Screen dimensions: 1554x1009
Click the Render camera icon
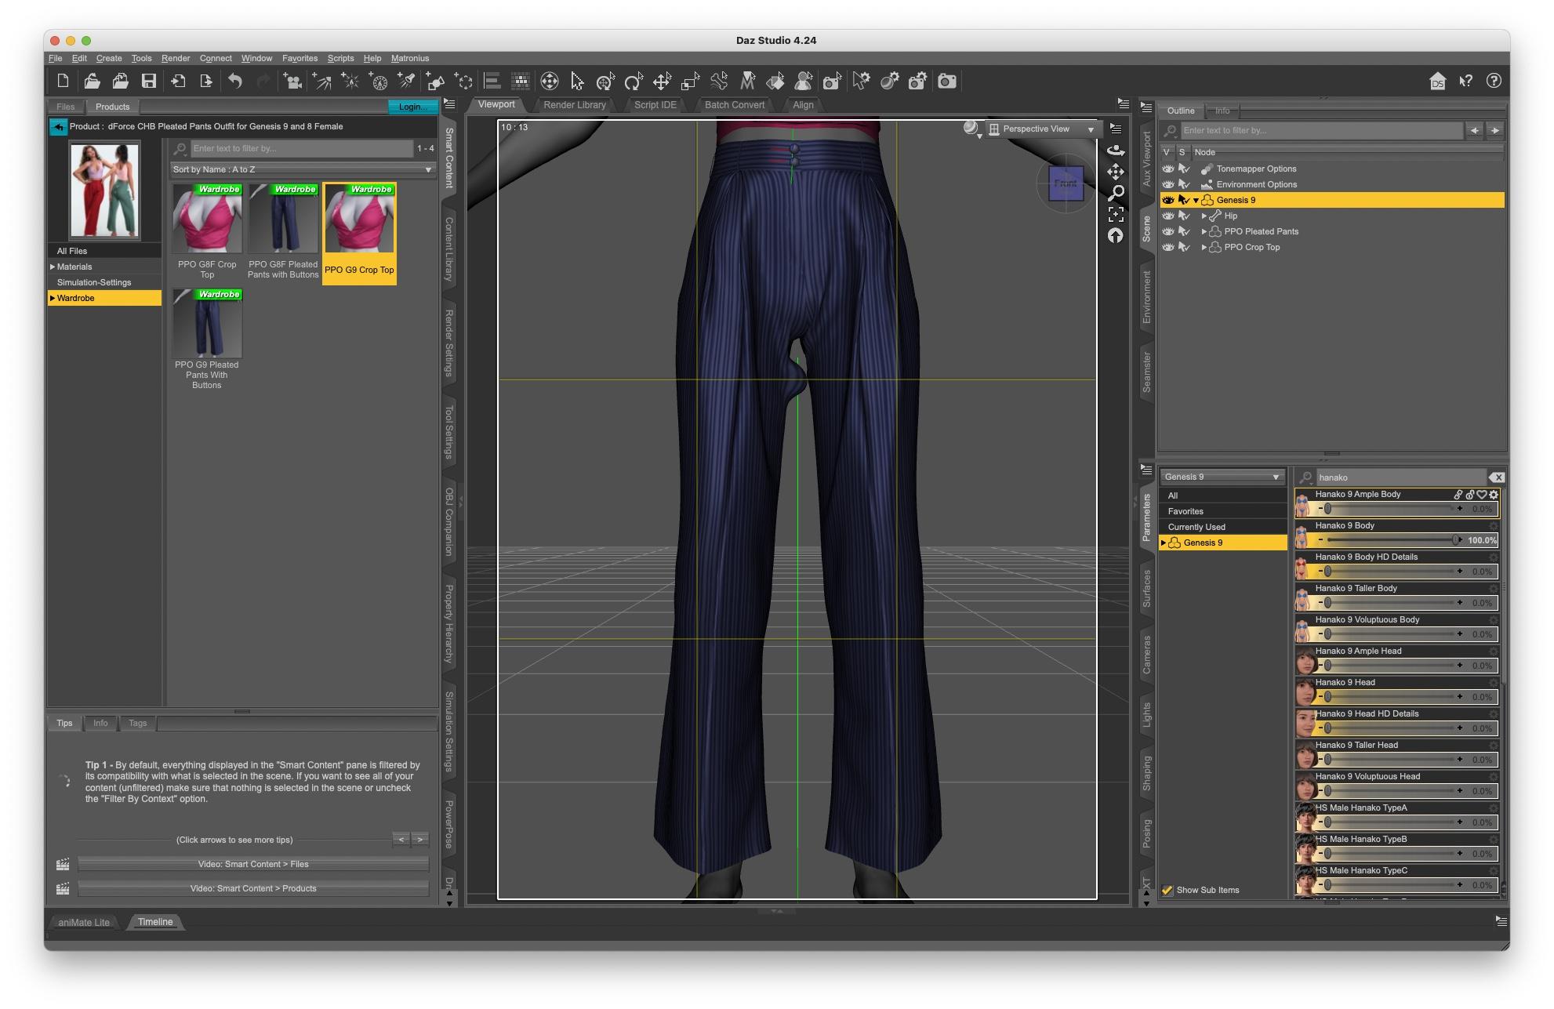947,81
